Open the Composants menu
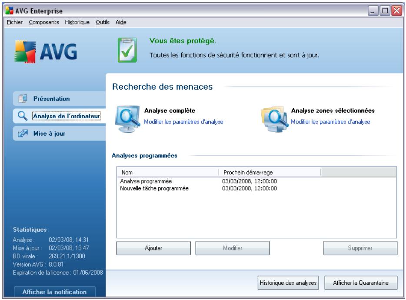Image resolution: width=406 pixels, height=300 pixels. (44, 22)
